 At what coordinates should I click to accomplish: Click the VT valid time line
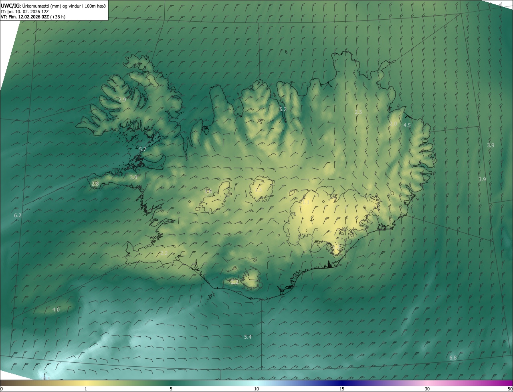coord(33,17)
